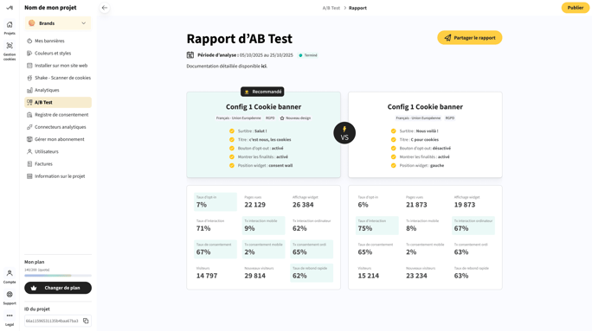Click the 71% taux d'interaction value

click(203, 228)
